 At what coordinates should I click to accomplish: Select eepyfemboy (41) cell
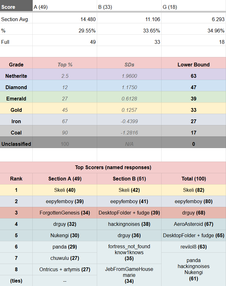[129, 201]
